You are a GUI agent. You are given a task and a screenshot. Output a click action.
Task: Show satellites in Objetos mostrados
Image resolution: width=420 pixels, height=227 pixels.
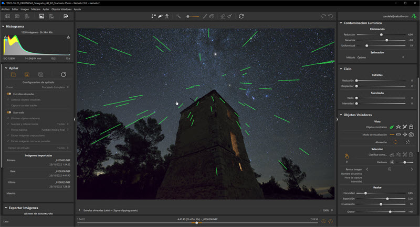click(x=405, y=127)
